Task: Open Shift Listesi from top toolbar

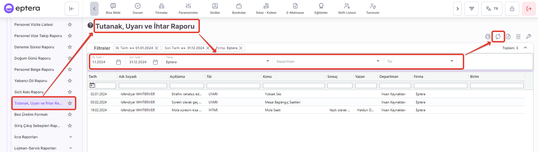Action: [x=347, y=9]
